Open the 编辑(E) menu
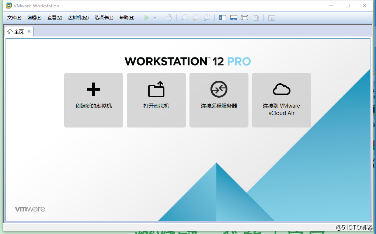The height and width of the screenshot is (234, 376). coord(34,17)
